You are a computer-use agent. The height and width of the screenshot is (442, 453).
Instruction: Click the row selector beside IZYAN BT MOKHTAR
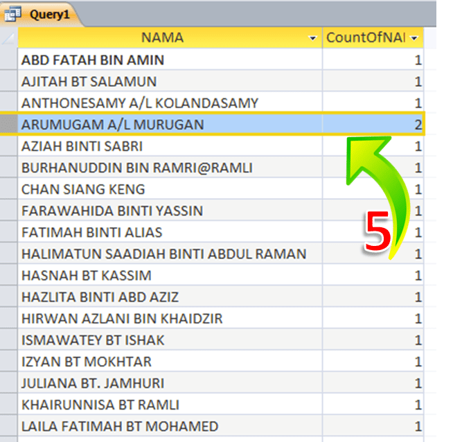[x=9, y=362]
